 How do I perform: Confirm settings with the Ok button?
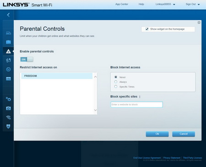point(157,134)
